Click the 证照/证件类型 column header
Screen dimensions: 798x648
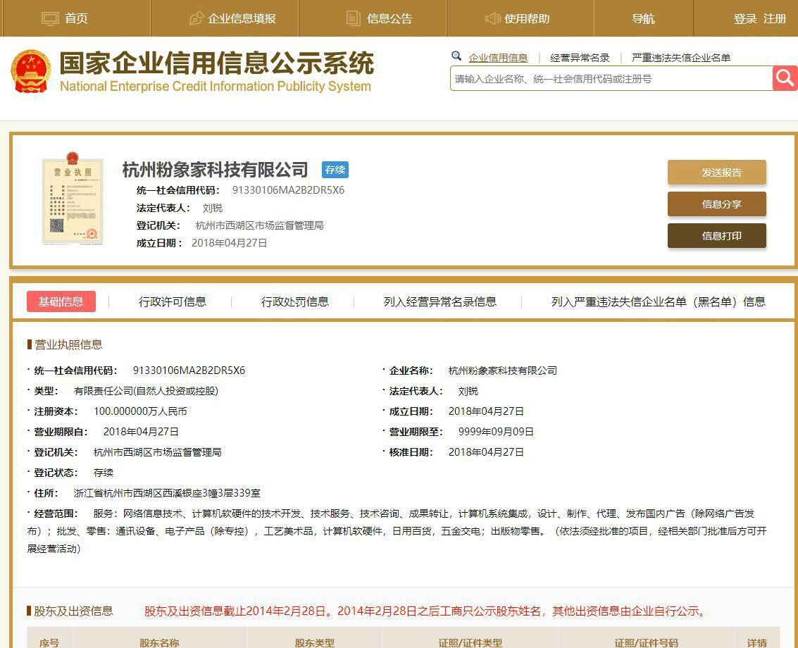click(470, 642)
